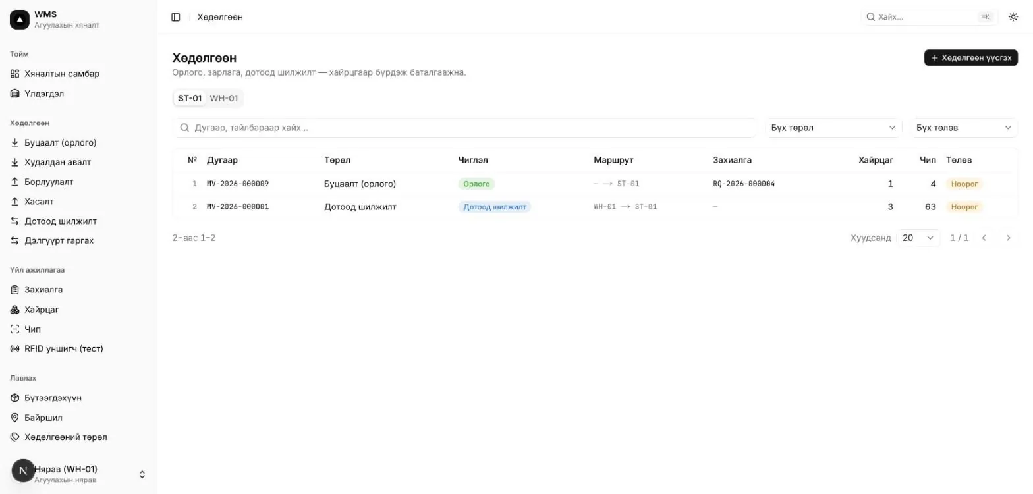
Task: Click the Ноорог status in MV-2026-000001 row
Action: coord(964,207)
